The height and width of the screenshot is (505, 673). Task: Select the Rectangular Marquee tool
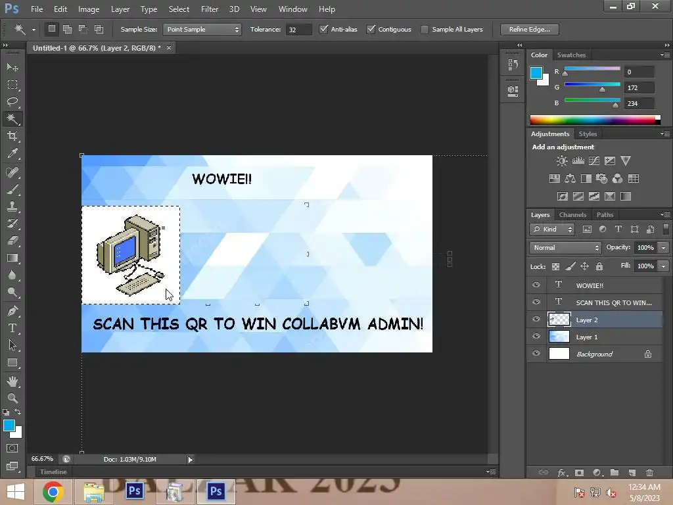pyautogui.click(x=12, y=85)
